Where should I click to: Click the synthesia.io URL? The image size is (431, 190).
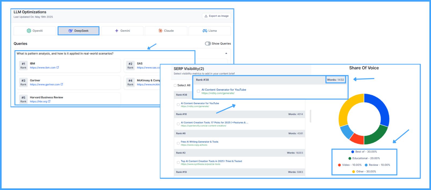tap(200, 164)
